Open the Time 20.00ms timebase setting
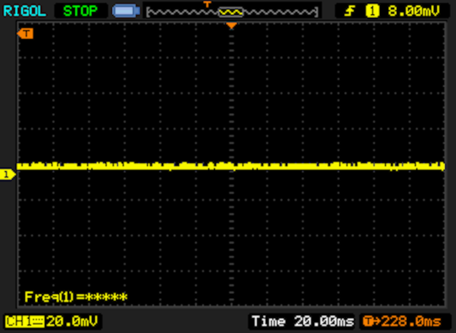456x333 pixels. click(303, 322)
